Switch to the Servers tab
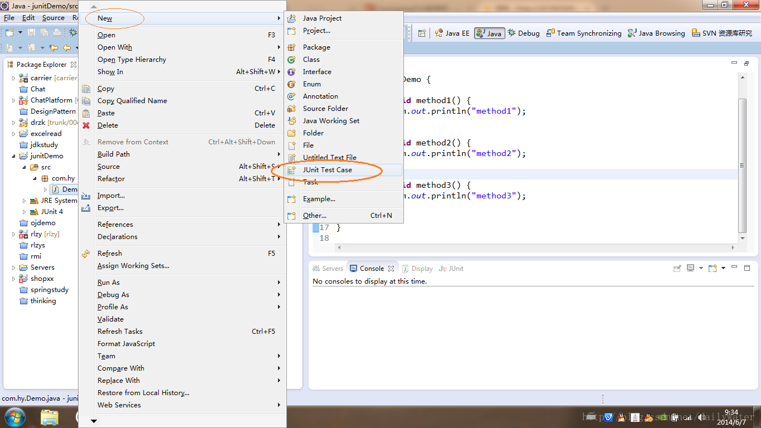 tap(328, 269)
